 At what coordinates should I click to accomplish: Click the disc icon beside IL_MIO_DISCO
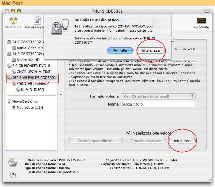tap(18, 90)
